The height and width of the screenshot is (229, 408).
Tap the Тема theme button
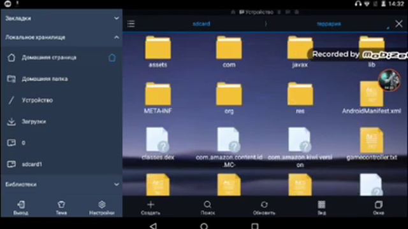pyautogui.click(x=61, y=208)
